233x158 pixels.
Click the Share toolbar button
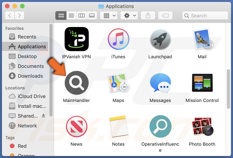point(148,15)
